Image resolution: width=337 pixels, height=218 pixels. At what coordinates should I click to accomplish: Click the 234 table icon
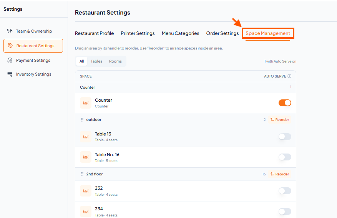(x=86, y=211)
